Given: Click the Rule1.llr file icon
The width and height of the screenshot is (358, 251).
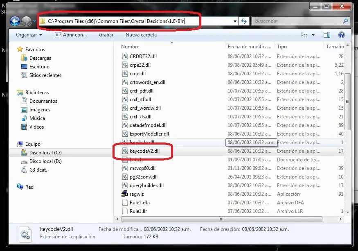Looking at the screenshot, I should 125,211.
